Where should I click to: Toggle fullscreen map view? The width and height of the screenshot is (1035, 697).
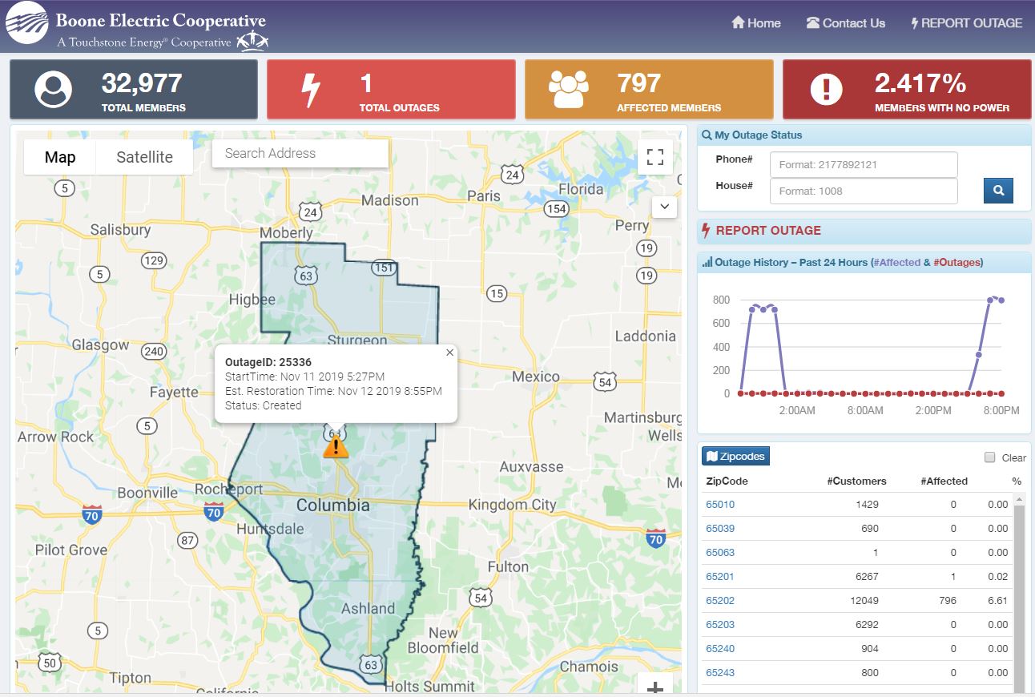pyautogui.click(x=654, y=157)
